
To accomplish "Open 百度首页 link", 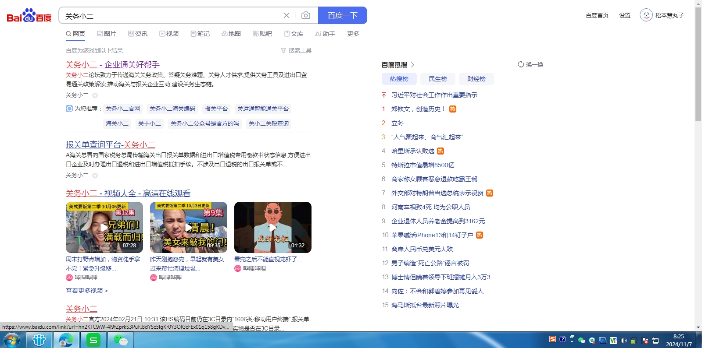I will [597, 15].
